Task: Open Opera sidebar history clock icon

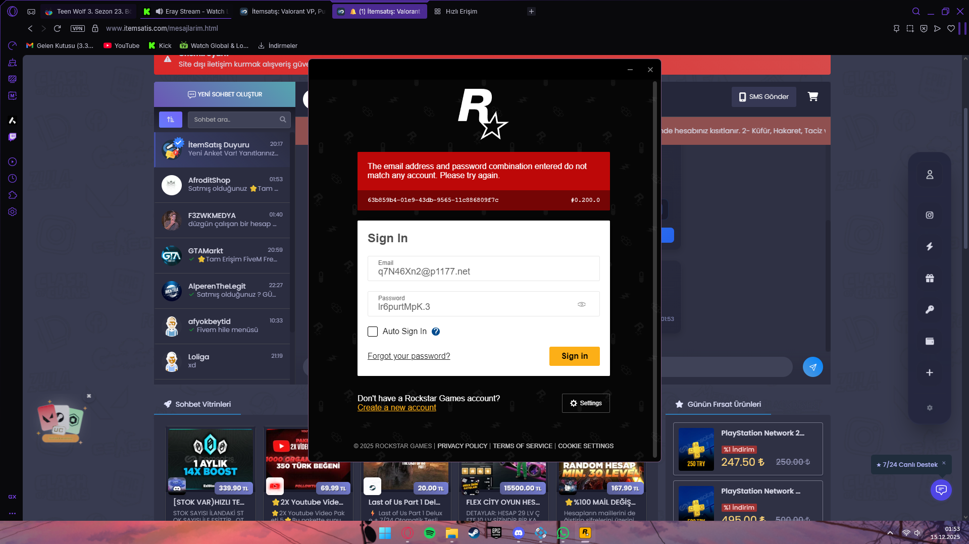Action: tap(13, 179)
